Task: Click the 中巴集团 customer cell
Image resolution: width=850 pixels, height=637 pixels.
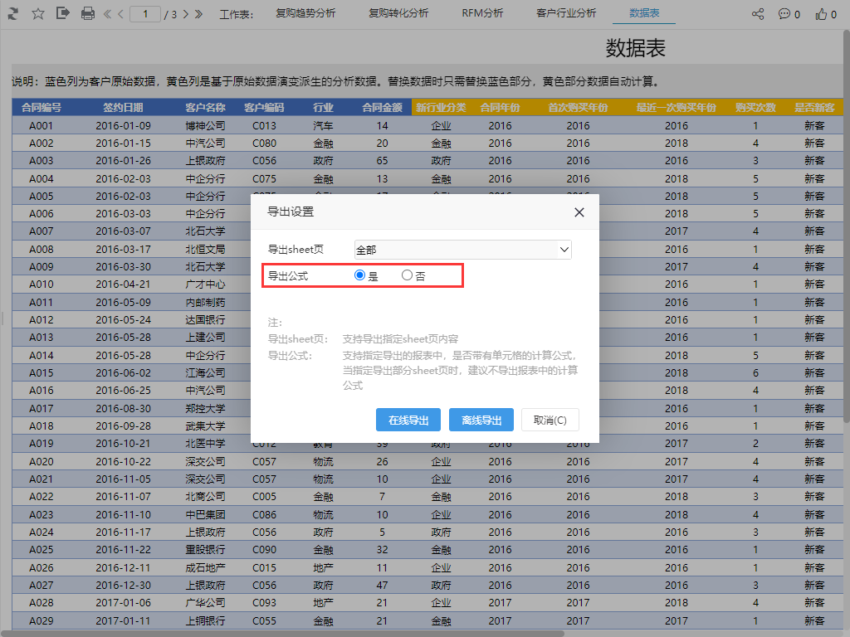Action: pyautogui.click(x=205, y=514)
